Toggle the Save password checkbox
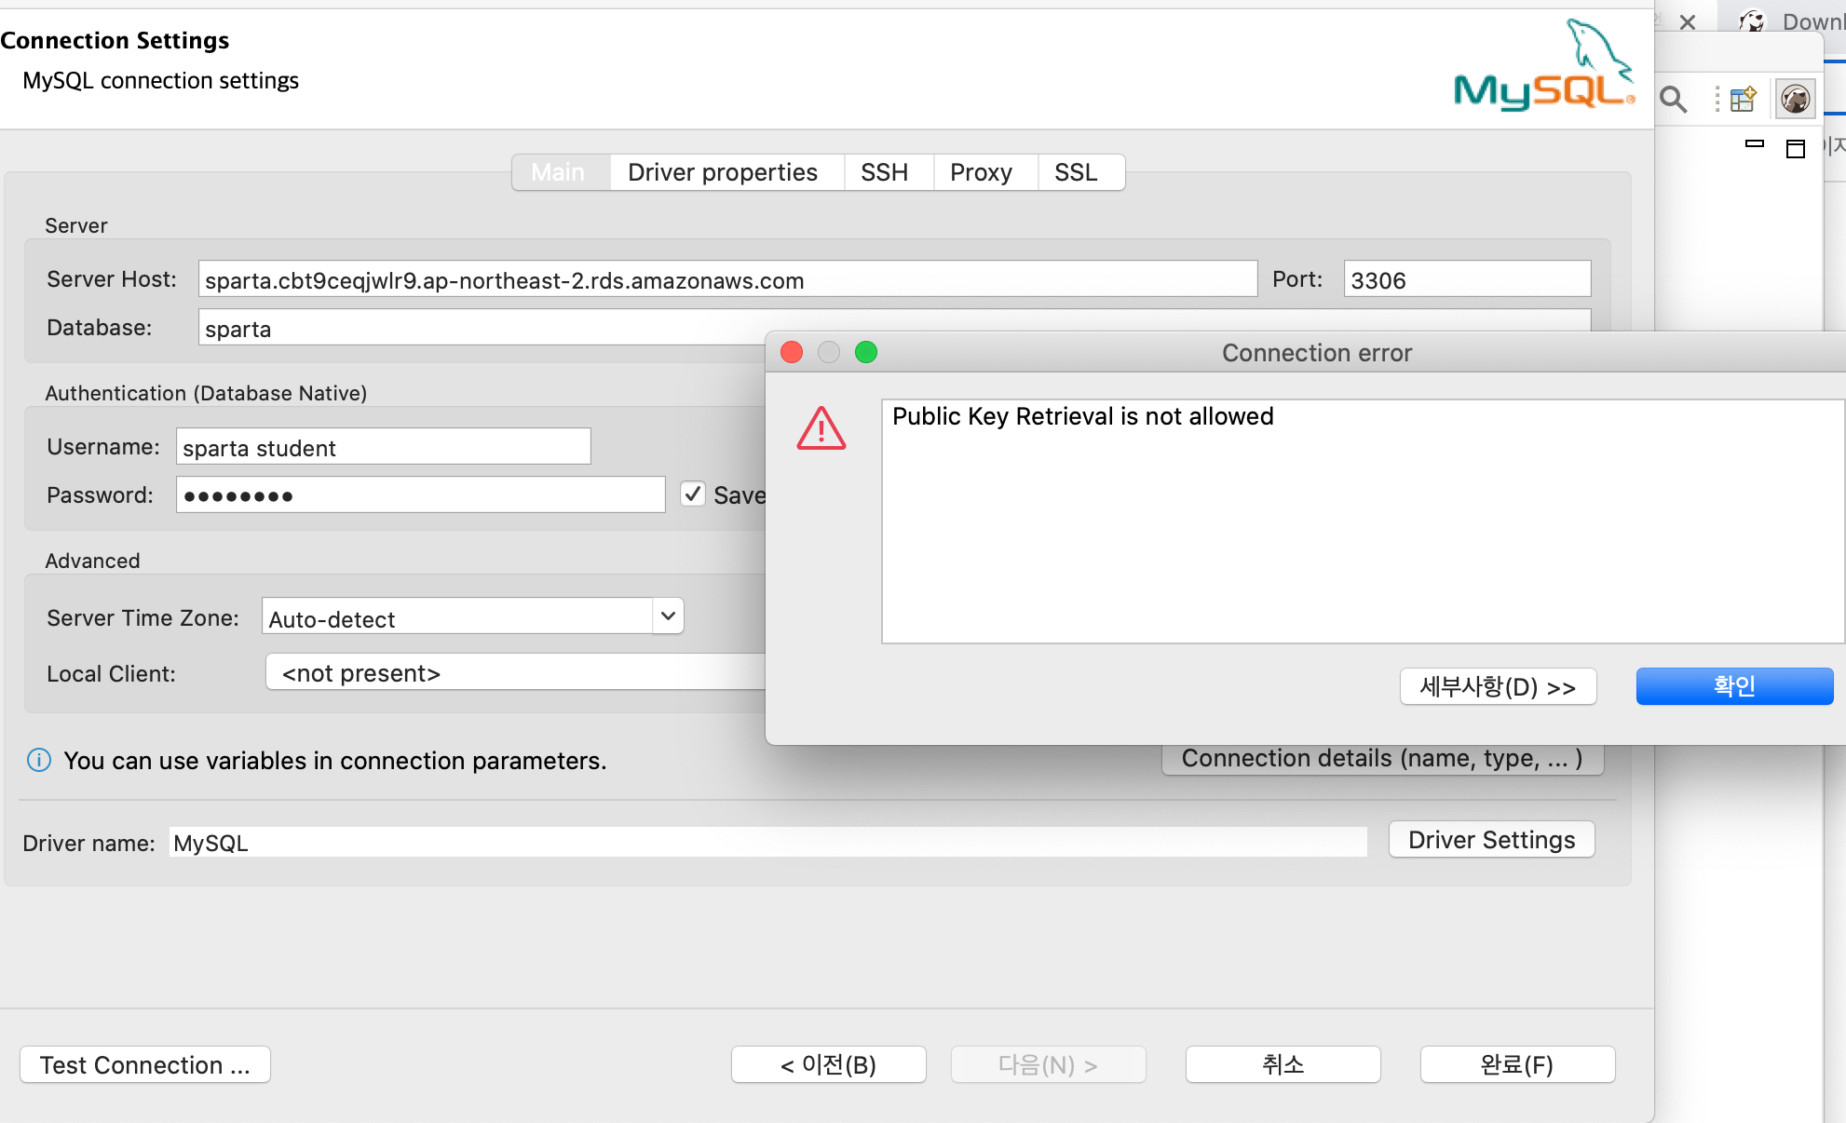This screenshot has width=1846, height=1123. (692, 494)
